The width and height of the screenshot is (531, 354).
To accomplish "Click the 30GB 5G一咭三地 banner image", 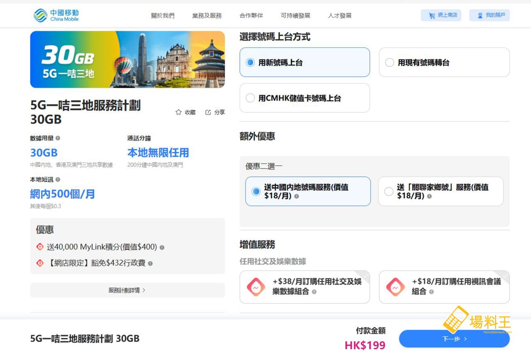I will click(x=127, y=59).
